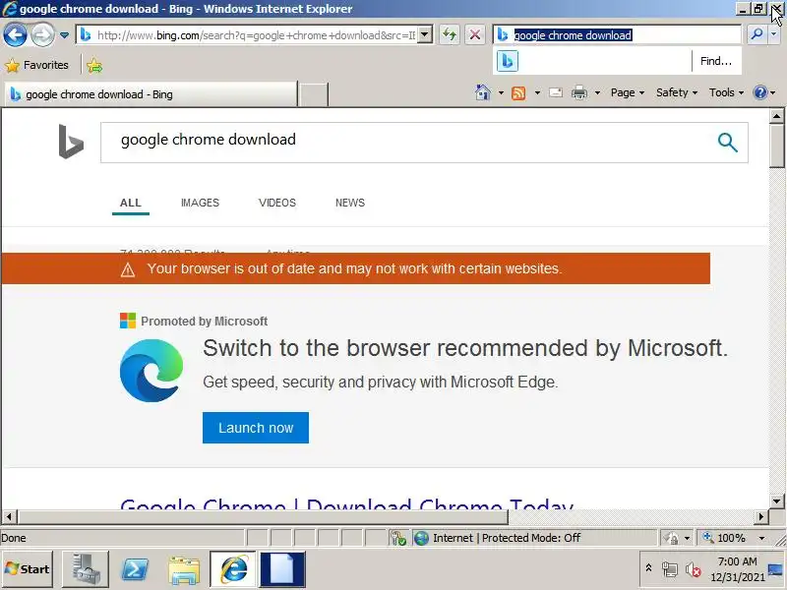This screenshot has height=590, width=787.
Task: Click vertical scrollbar up arrow
Action: click(x=776, y=116)
